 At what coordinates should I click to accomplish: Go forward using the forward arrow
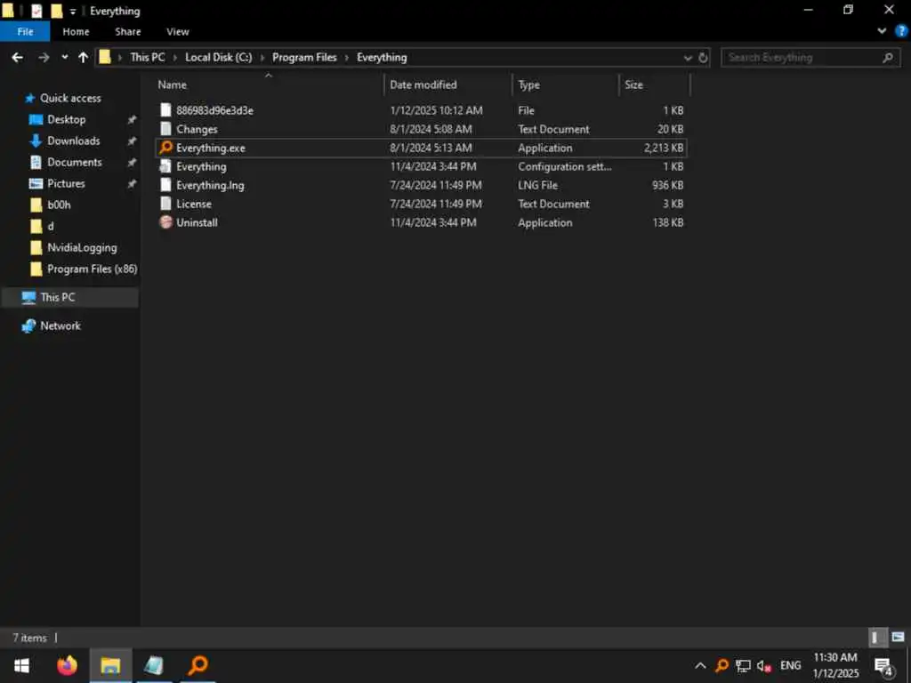44,57
